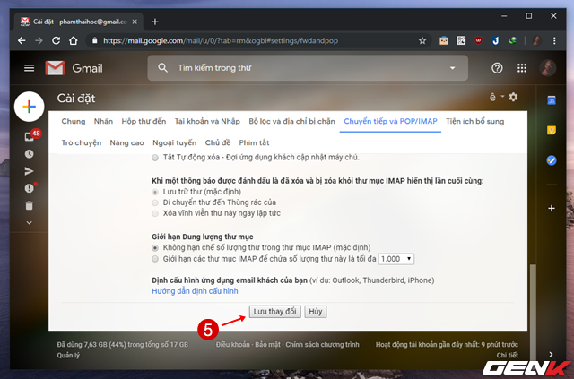Bookmark page with star icon
This screenshot has width=574, height=379.
pos(422,40)
